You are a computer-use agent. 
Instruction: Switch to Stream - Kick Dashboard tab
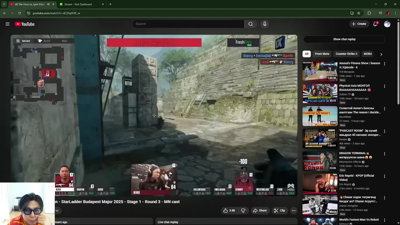tap(81, 4)
